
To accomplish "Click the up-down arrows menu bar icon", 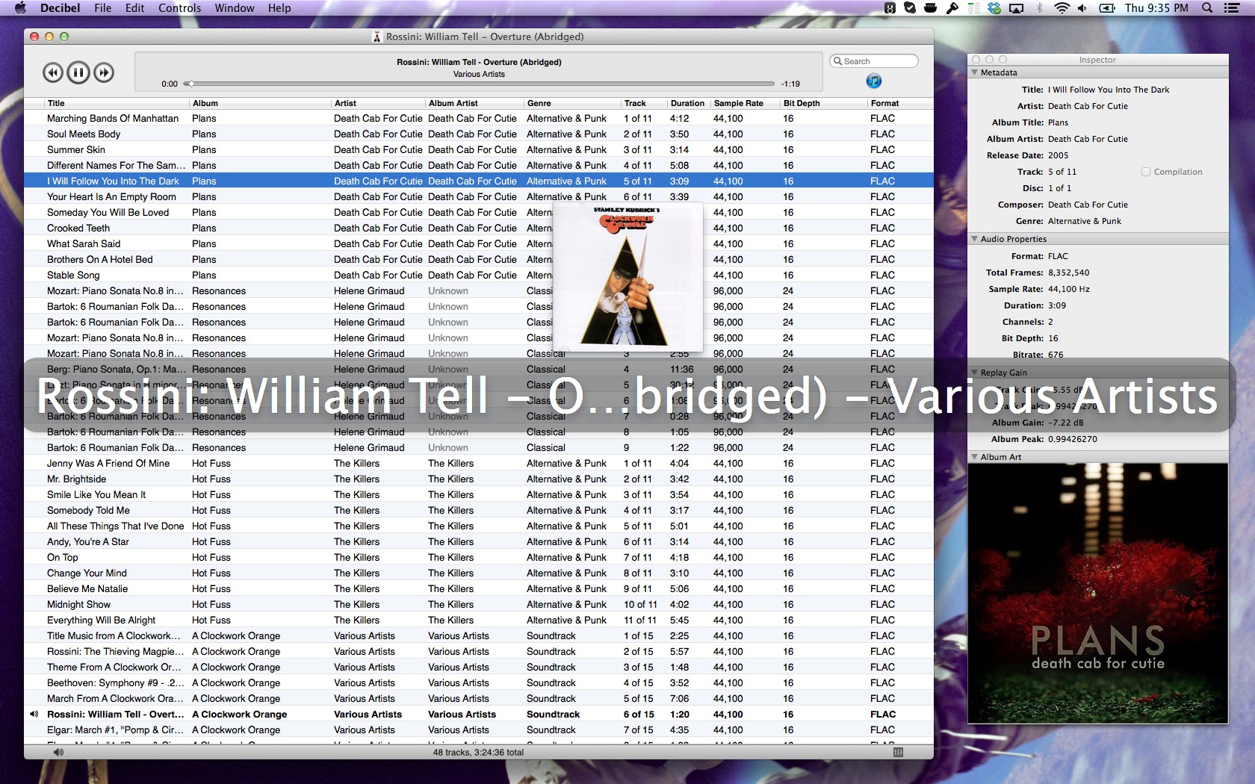I will (x=973, y=8).
